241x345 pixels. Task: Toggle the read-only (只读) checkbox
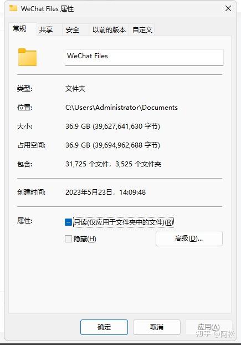click(x=68, y=222)
